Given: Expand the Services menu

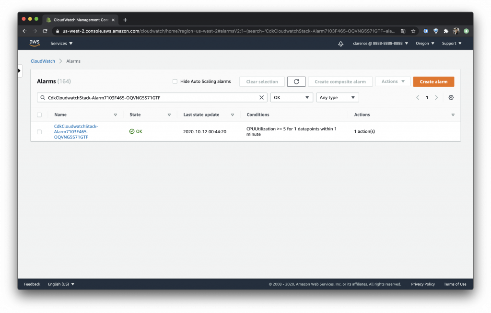Looking at the screenshot, I should point(61,44).
